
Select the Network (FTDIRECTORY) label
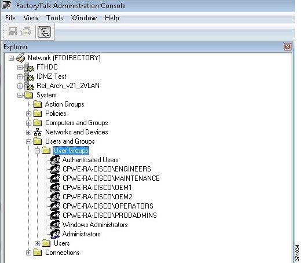[64, 58]
